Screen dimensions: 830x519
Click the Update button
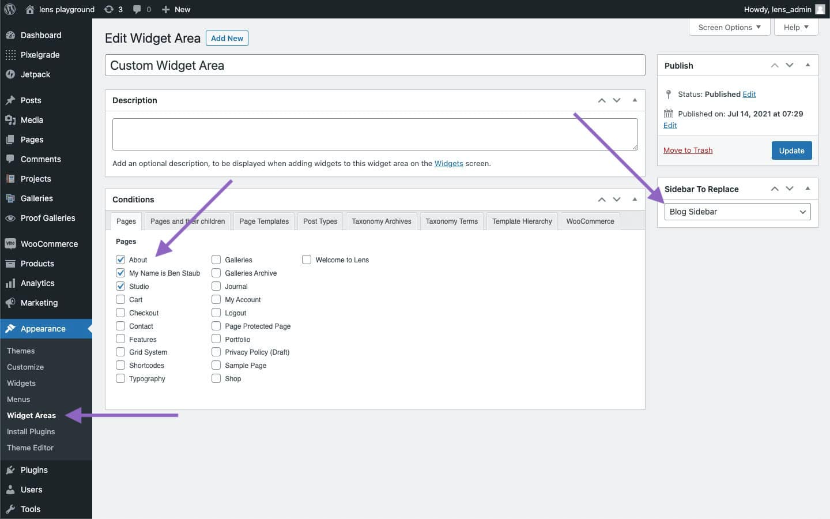(x=791, y=151)
